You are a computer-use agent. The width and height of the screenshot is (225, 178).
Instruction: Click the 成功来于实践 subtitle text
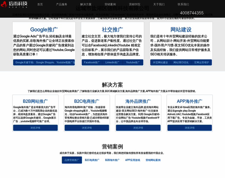pyautogui.click(x=112, y=153)
